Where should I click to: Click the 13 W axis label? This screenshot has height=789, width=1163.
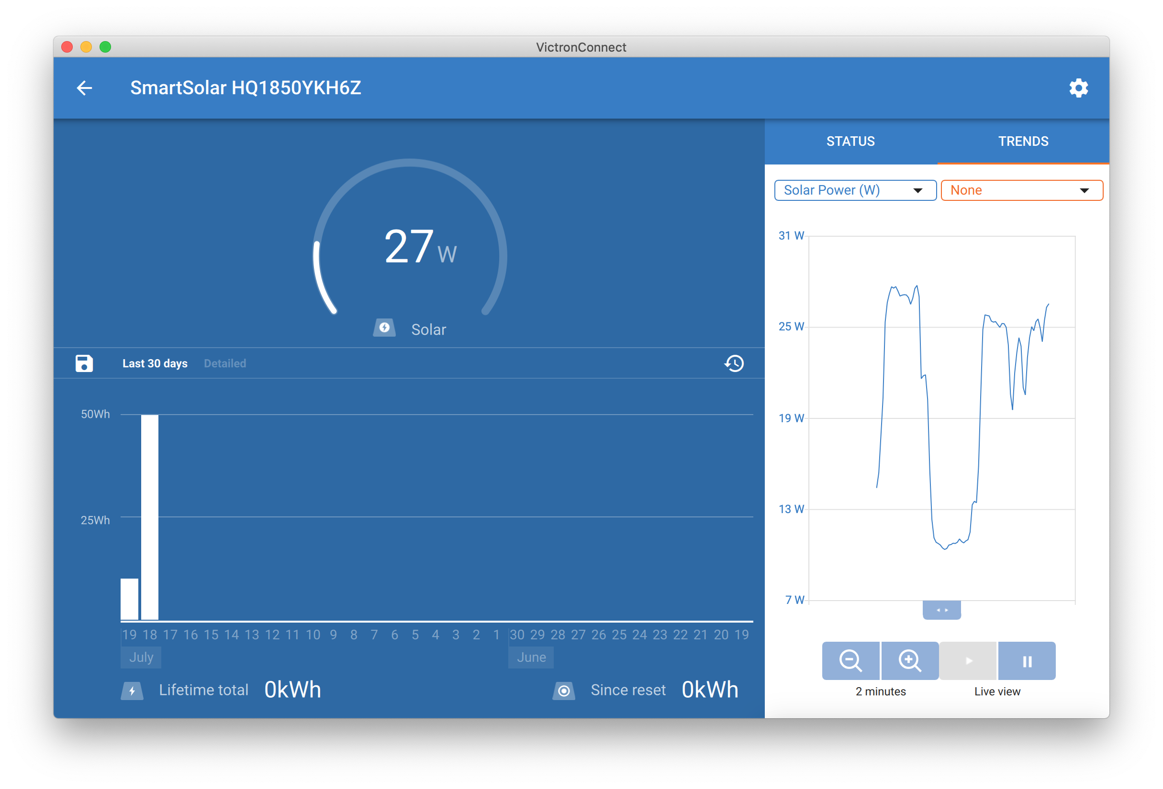pyautogui.click(x=791, y=509)
